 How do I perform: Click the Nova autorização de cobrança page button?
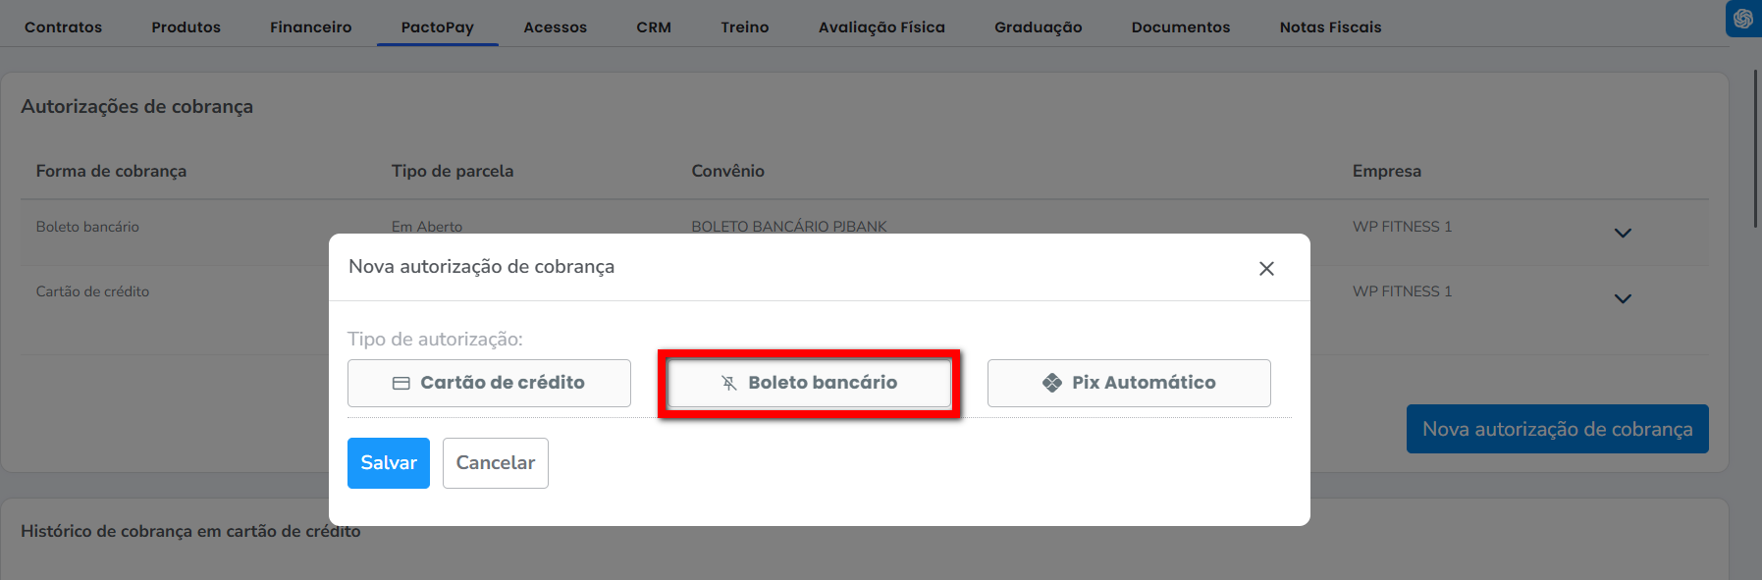[1557, 429]
